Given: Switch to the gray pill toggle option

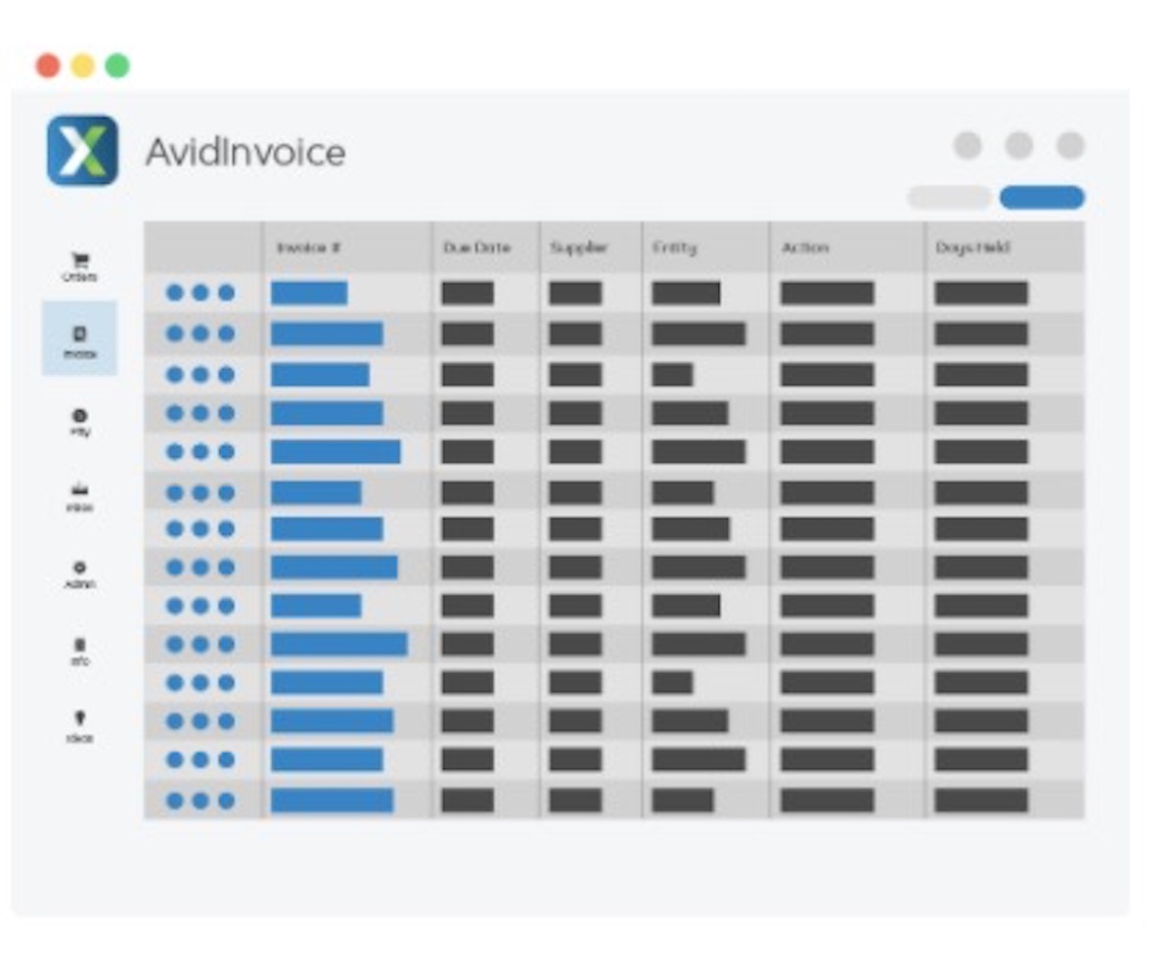Looking at the screenshot, I should [x=947, y=197].
